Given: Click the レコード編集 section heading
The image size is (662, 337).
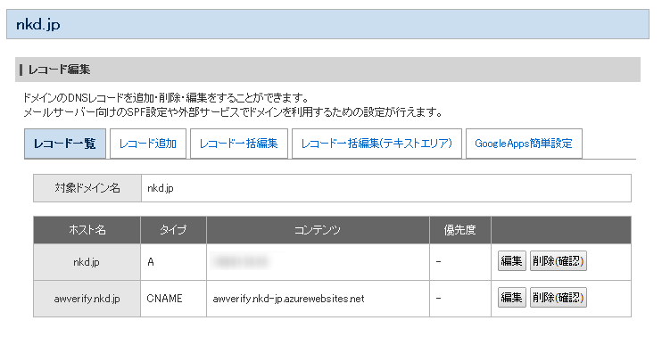Looking at the screenshot, I should 59,70.
